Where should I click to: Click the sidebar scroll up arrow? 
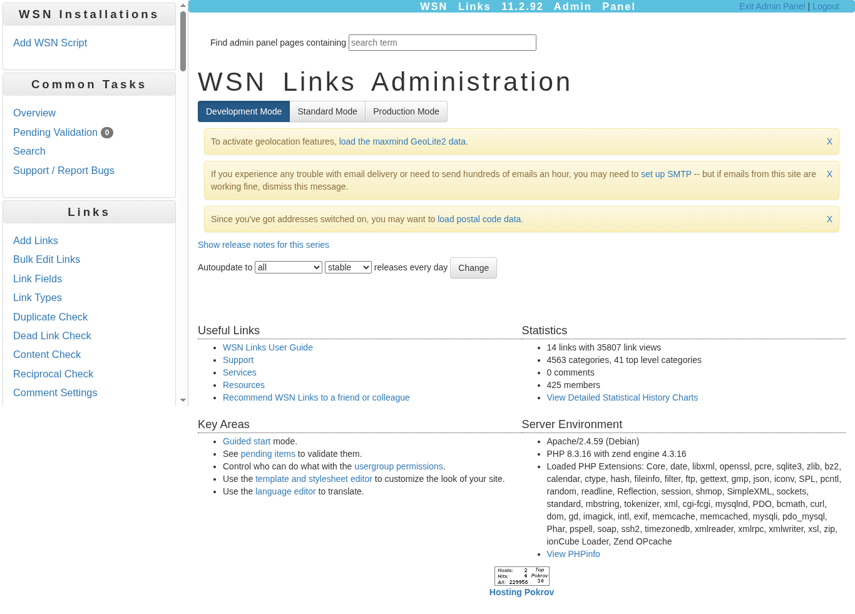coord(183,5)
